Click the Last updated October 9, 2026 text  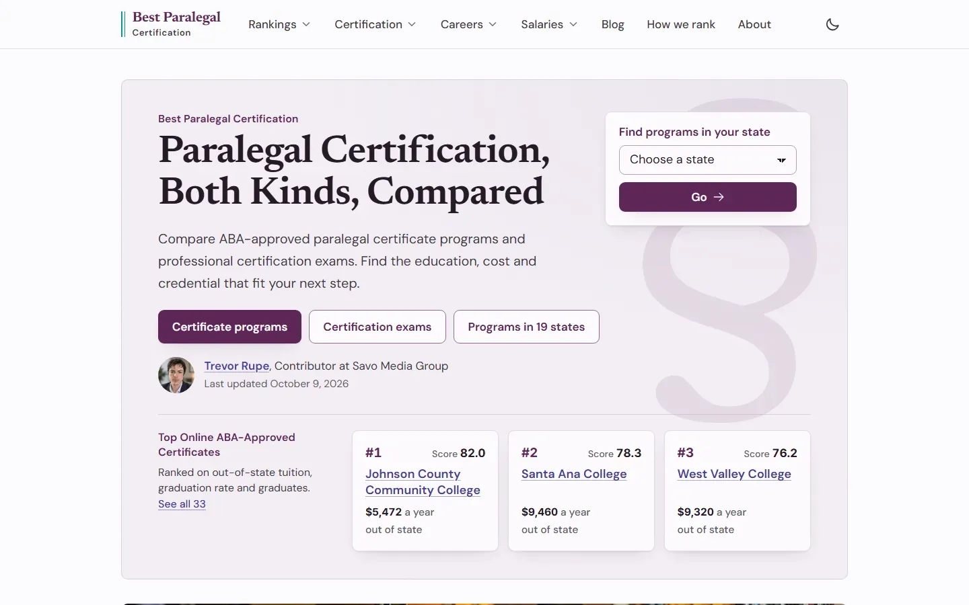coord(277,384)
